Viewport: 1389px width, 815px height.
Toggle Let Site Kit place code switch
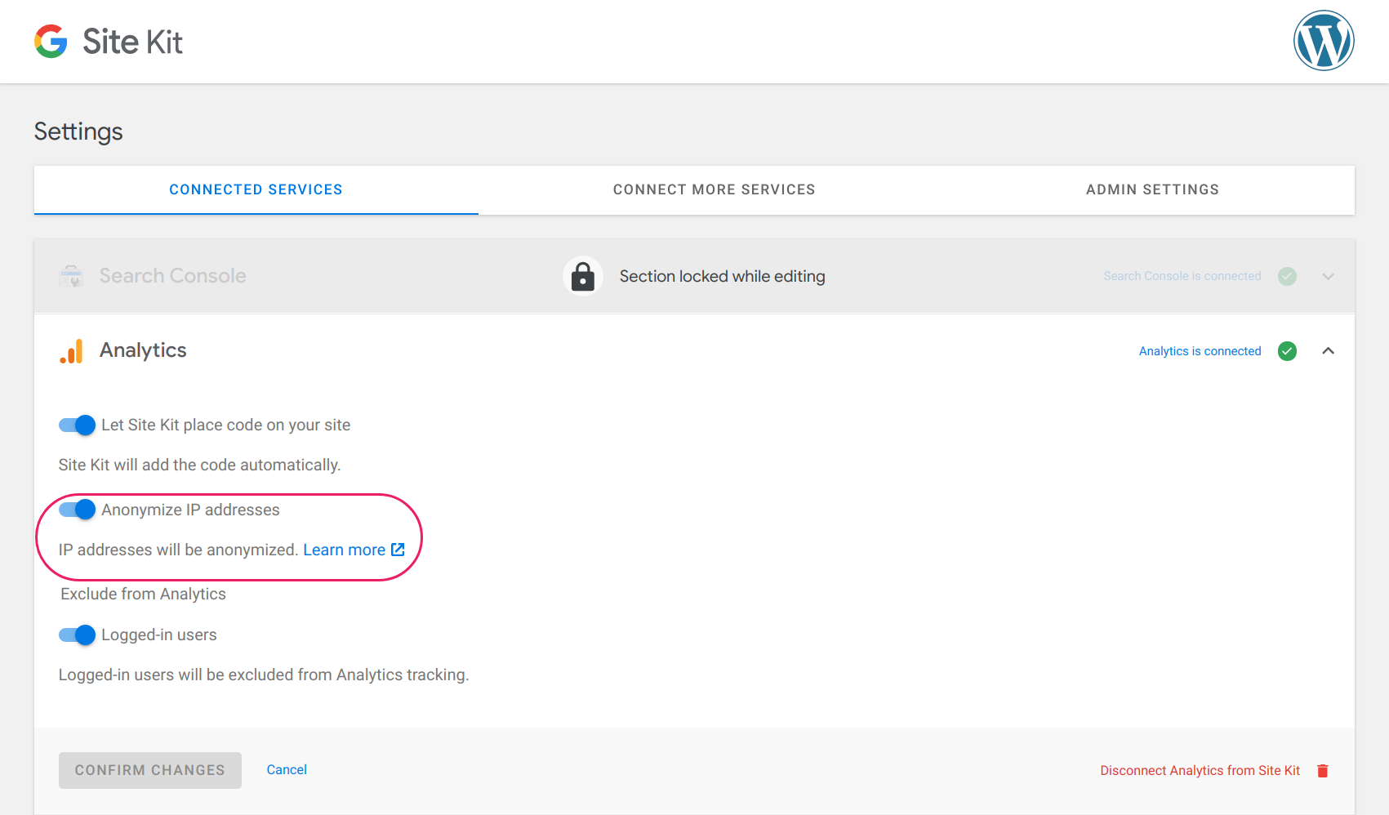click(78, 425)
